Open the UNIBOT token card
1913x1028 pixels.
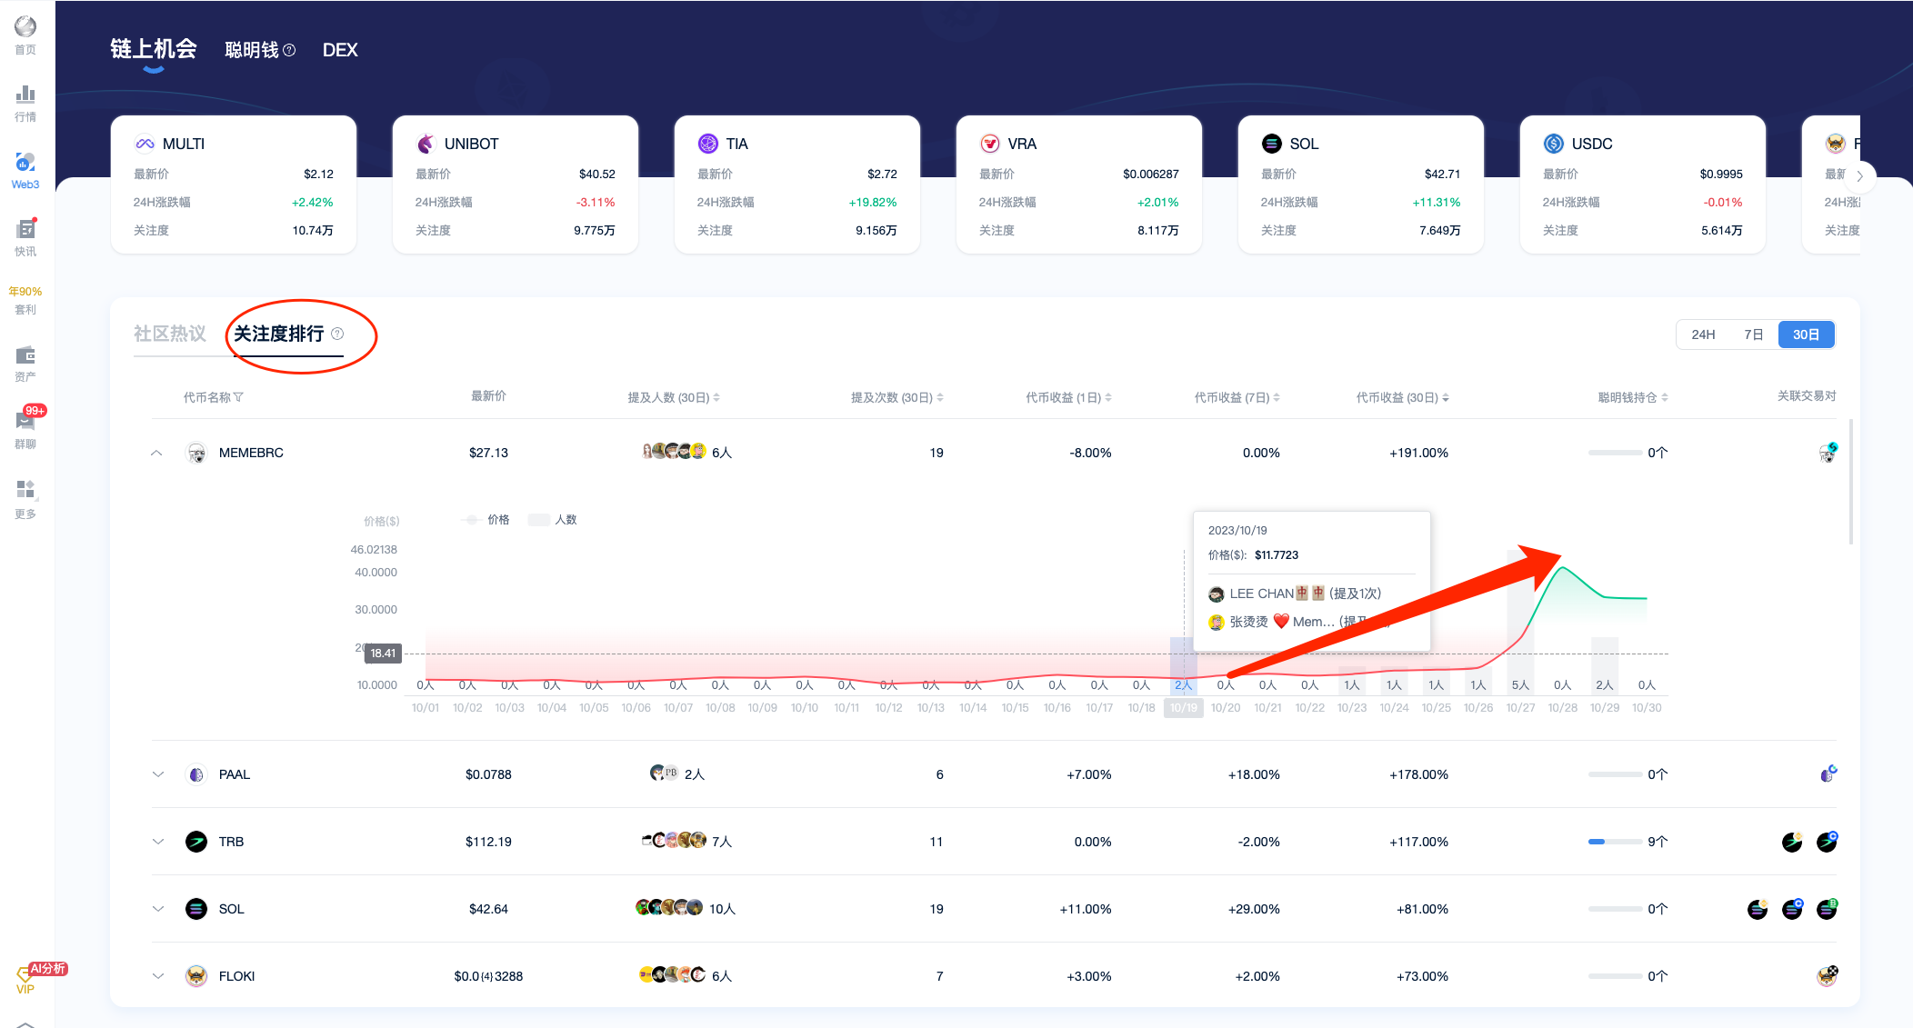(x=516, y=185)
